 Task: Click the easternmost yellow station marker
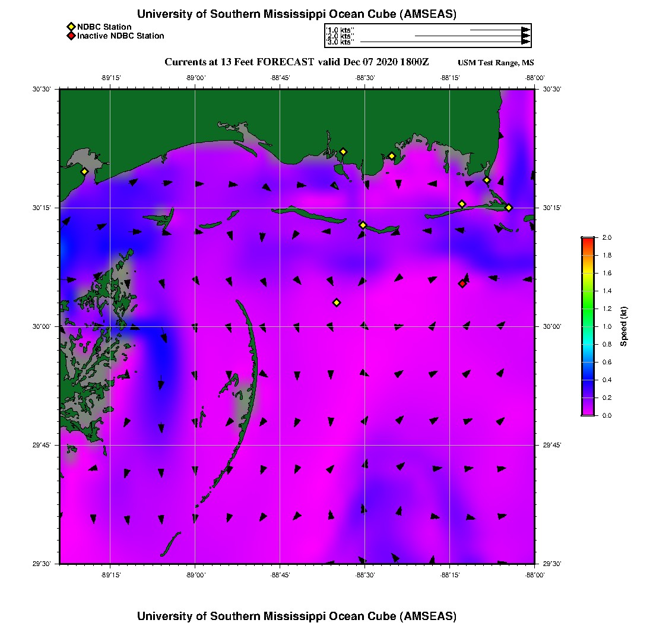click(x=509, y=207)
